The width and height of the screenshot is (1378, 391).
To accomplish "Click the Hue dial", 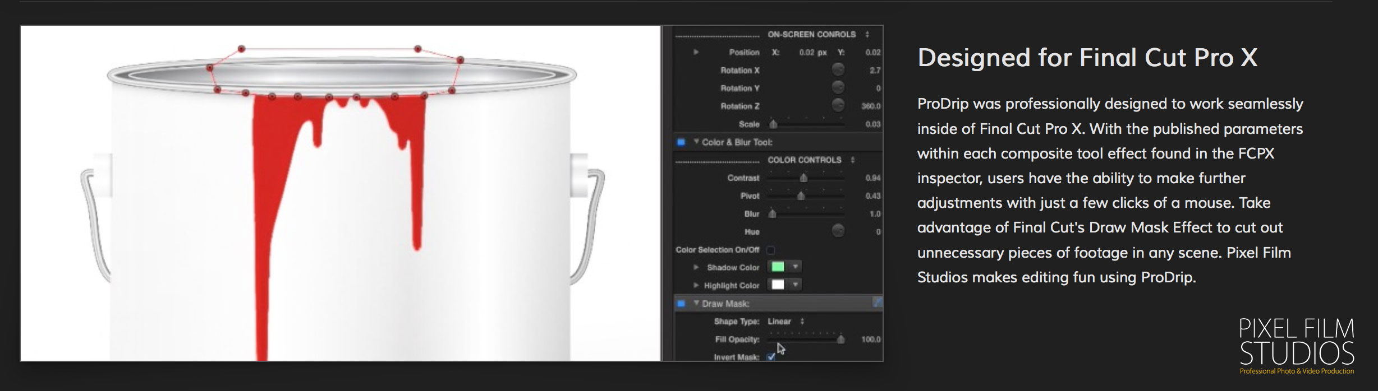I will coord(838,231).
